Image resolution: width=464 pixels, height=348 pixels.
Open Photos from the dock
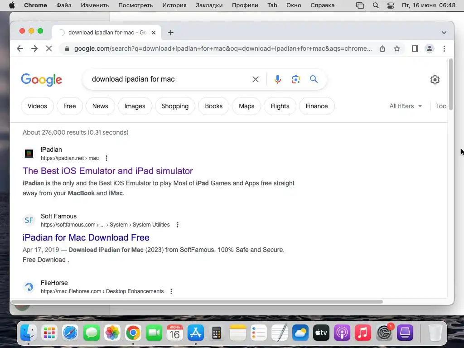pyautogui.click(x=112, y=333)
